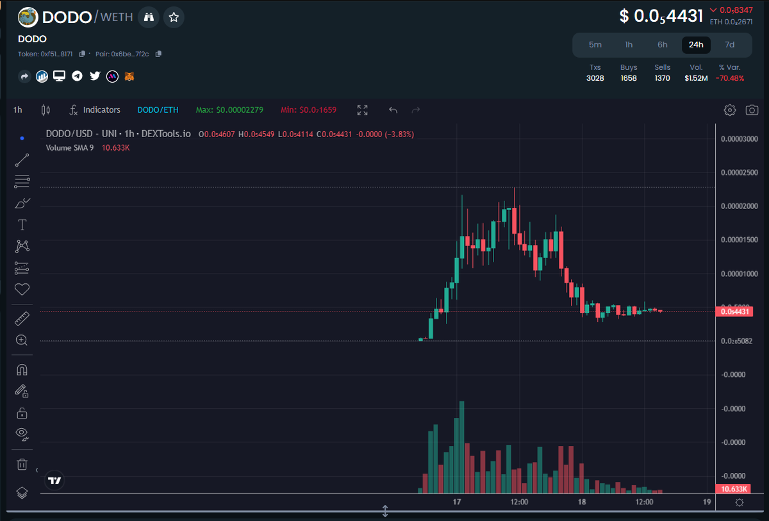Select the 7d stats timeframe

coord(729,45)
